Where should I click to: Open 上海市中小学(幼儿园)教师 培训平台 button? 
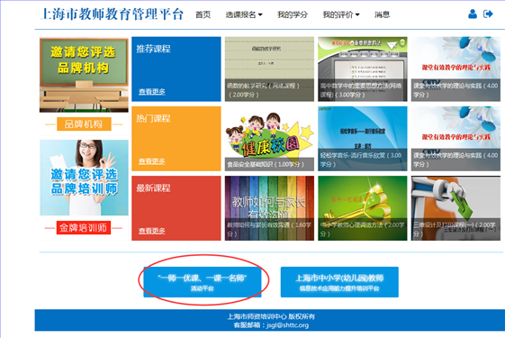click(x=339, y=282)
